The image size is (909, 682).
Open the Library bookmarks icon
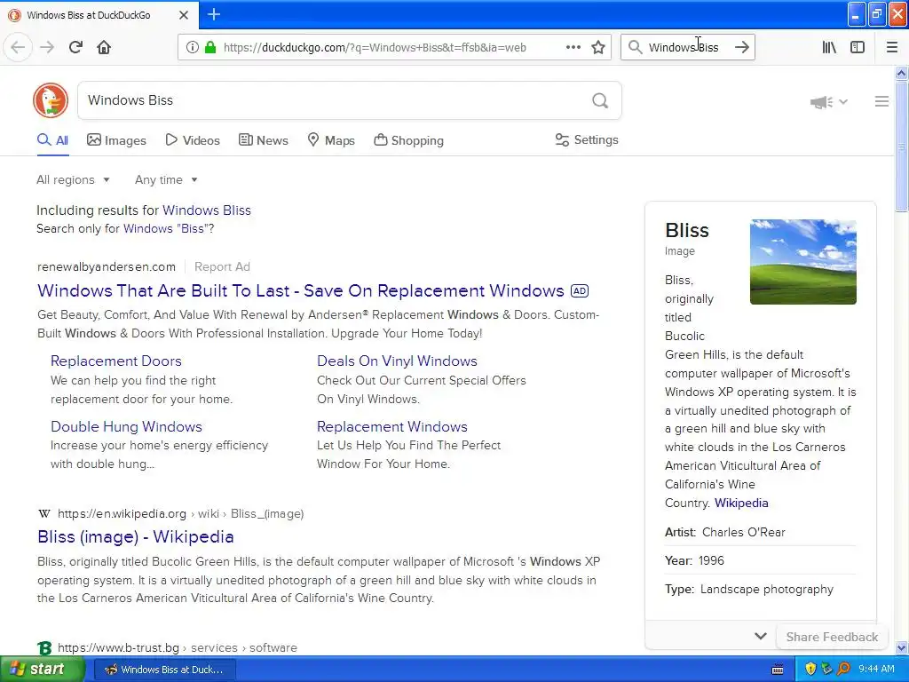point(829,47)
